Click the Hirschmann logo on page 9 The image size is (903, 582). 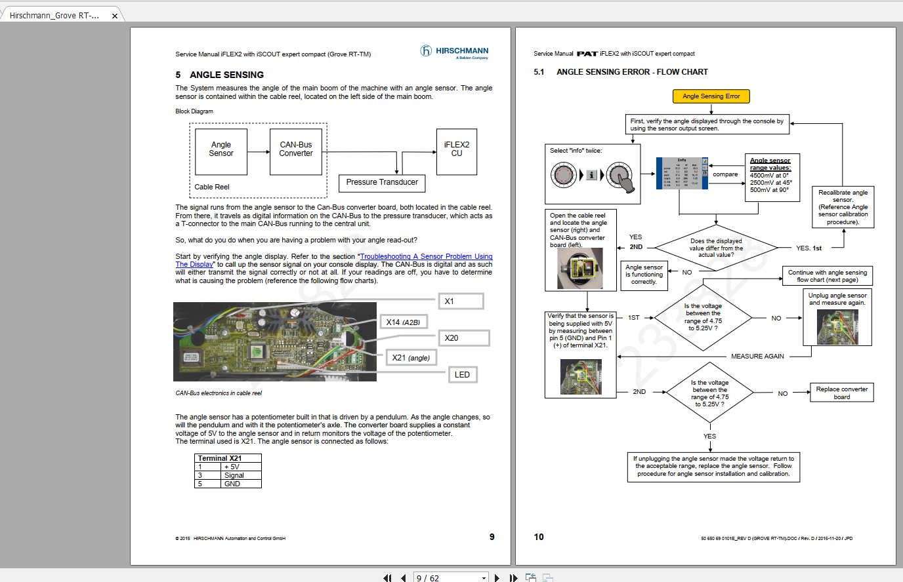tap(455, 52)
